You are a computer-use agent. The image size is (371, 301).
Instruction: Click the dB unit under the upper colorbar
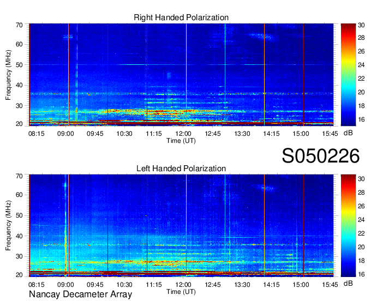coord(348,133)
